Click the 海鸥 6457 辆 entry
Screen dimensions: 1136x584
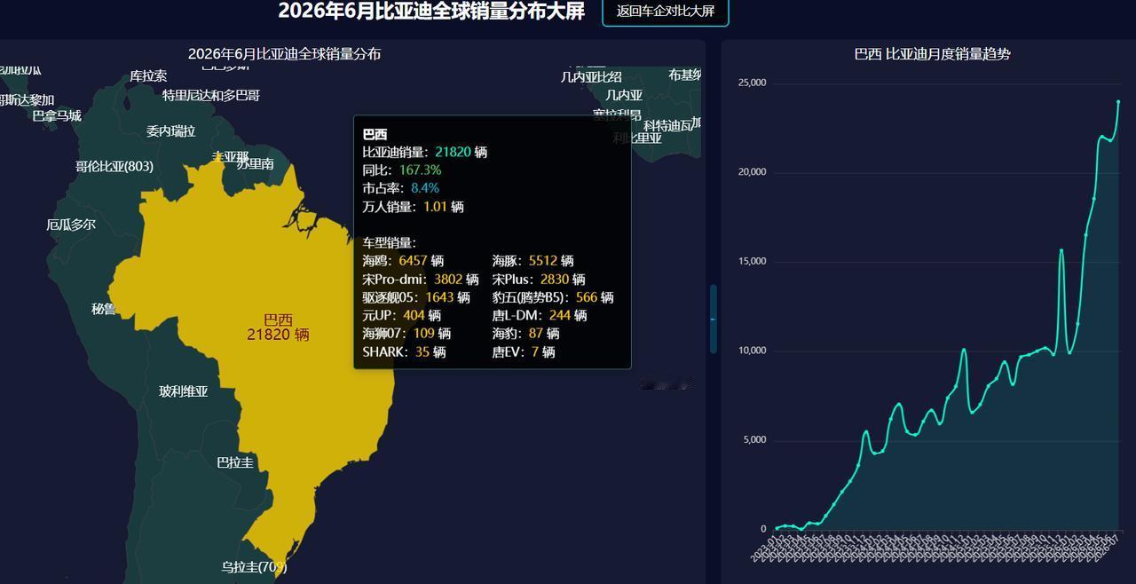403,261
